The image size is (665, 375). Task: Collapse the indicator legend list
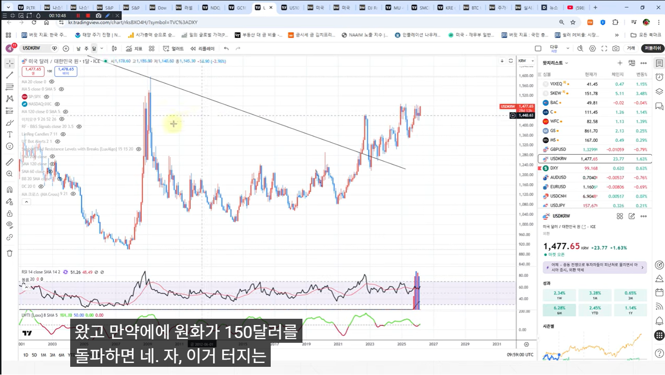[x=26, y=202]
